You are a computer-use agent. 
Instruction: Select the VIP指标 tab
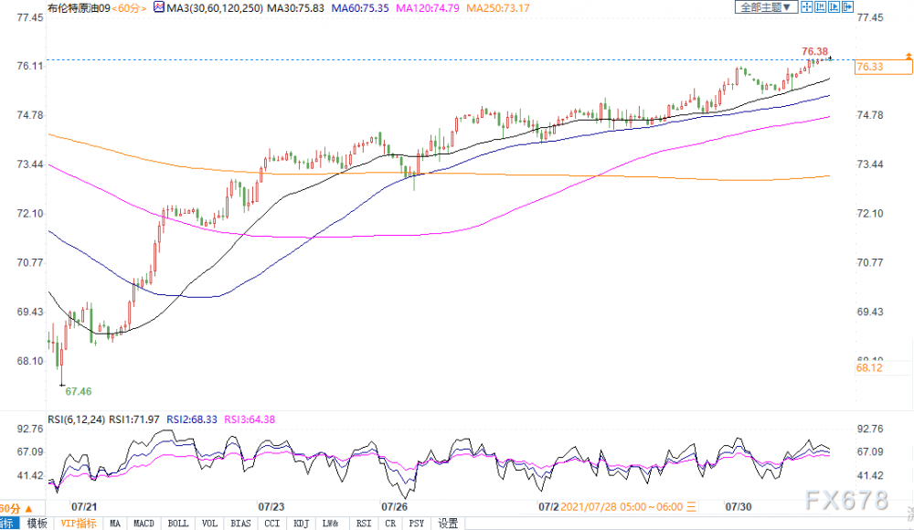(x=79, y=523)
